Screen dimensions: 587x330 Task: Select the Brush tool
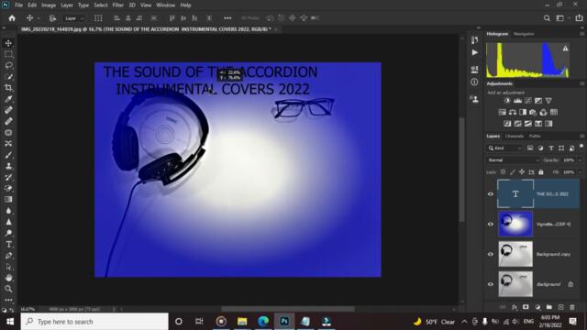[8, 155]
